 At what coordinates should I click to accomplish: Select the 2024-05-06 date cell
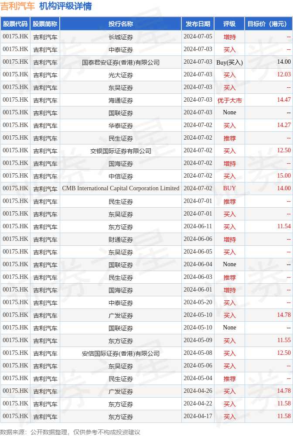[x=198, y=366]
